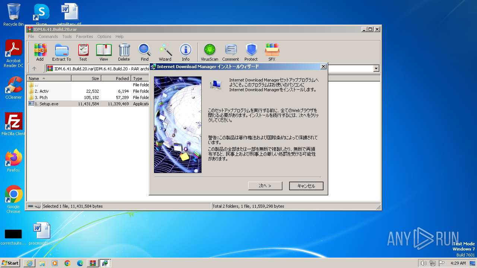Screen dimensions: 477x268
Task: Click the Extract To toolbar icon
Action: point(61,52)
